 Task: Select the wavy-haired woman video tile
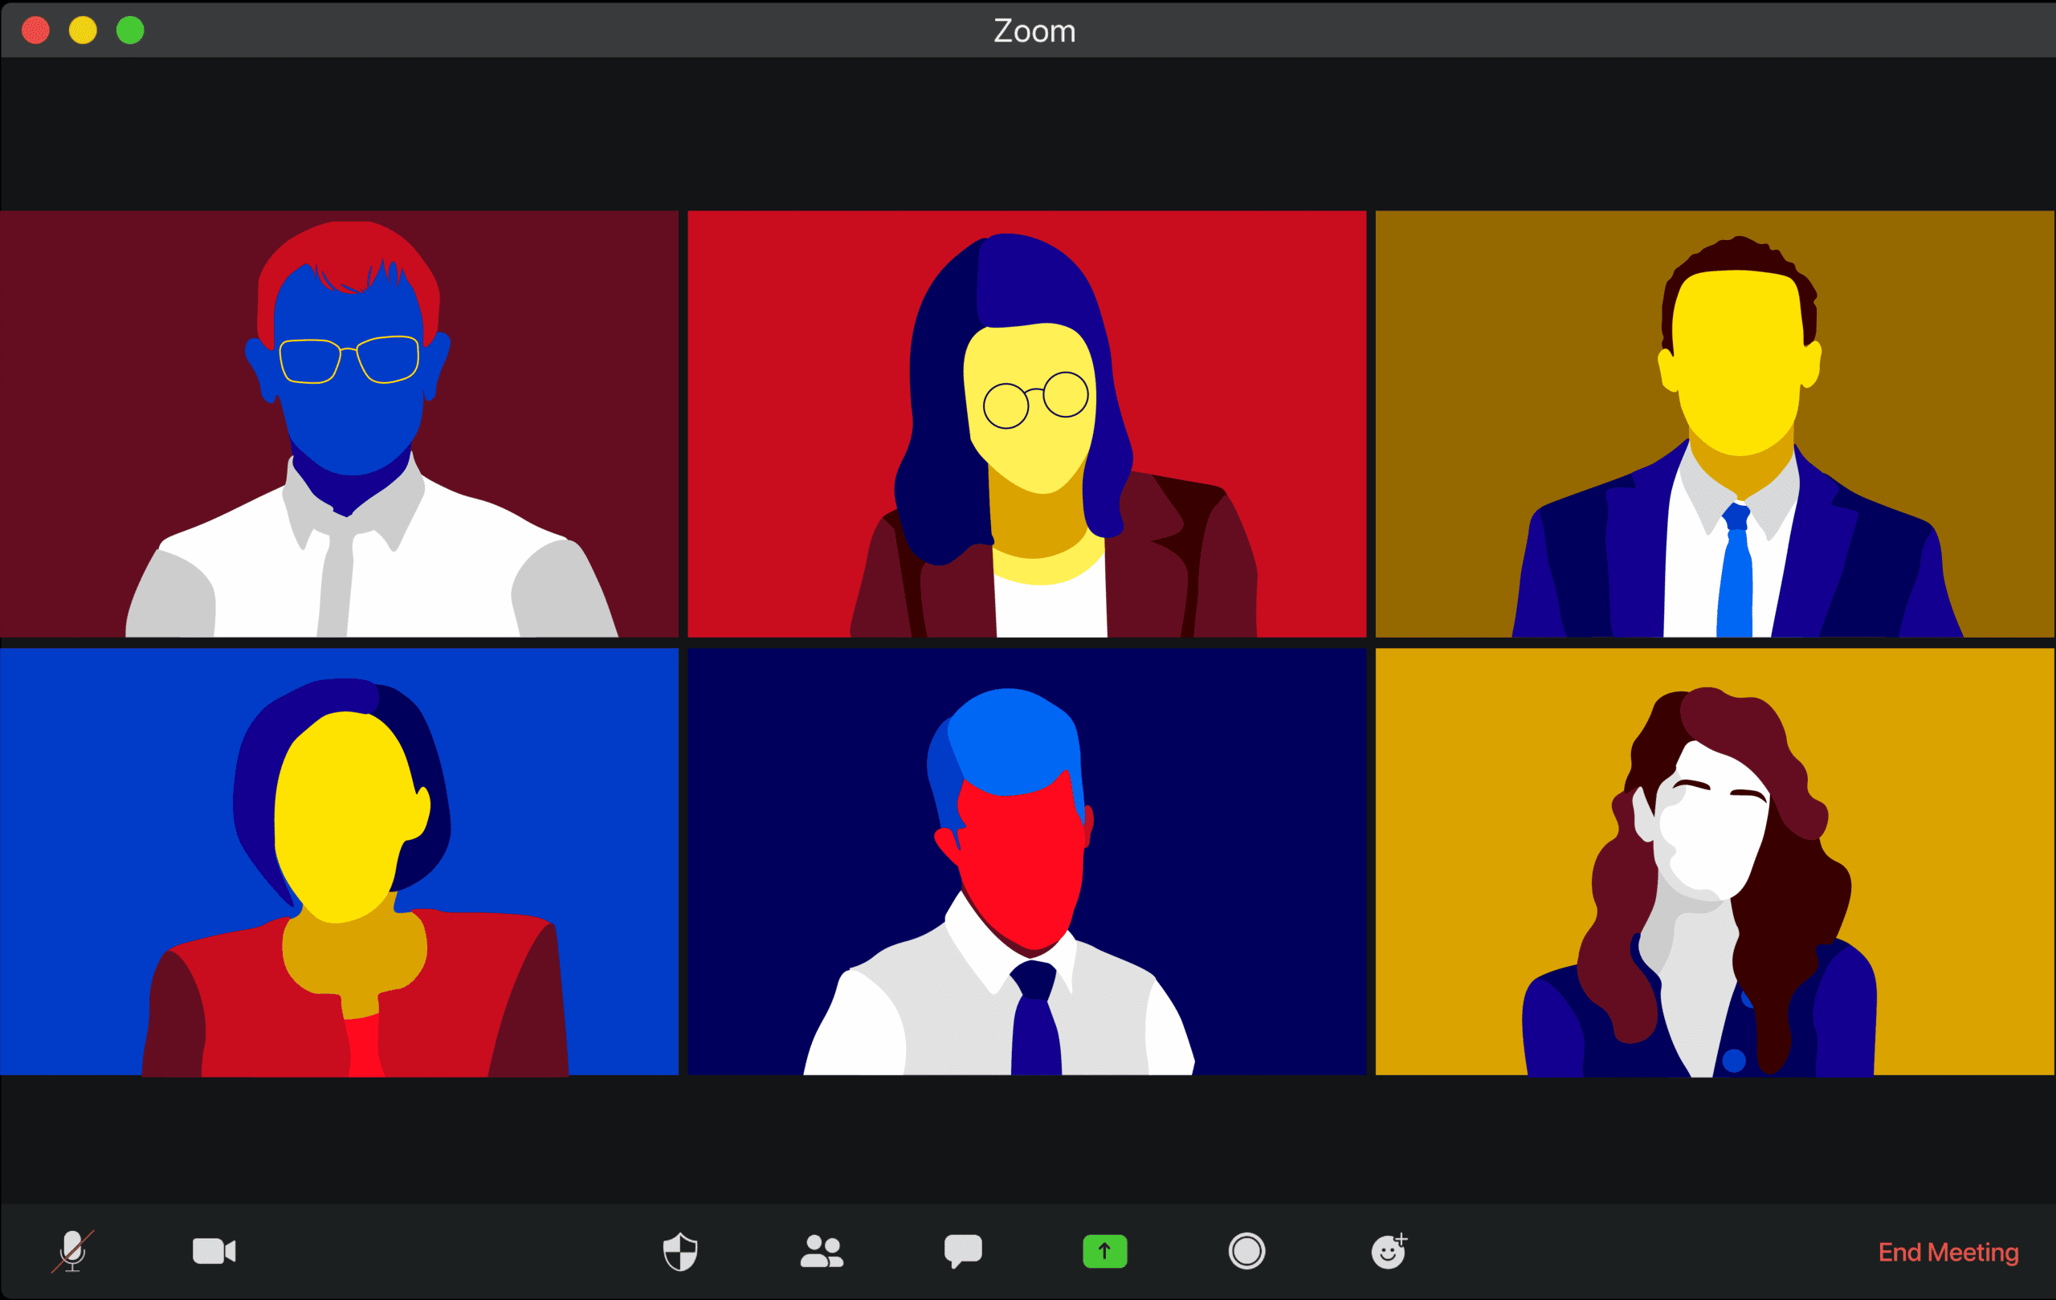(1715, 862)
